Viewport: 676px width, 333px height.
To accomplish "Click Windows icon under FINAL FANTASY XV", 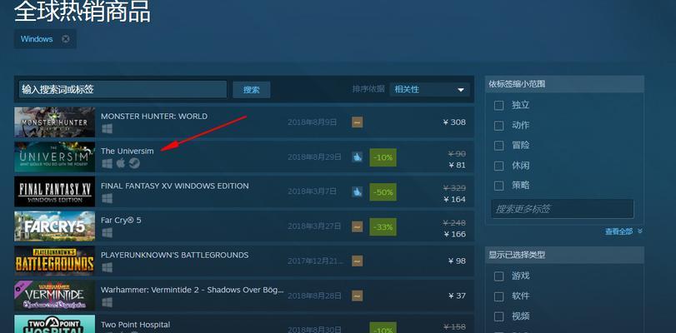I will pyautogui.click(x=107, y=198).
